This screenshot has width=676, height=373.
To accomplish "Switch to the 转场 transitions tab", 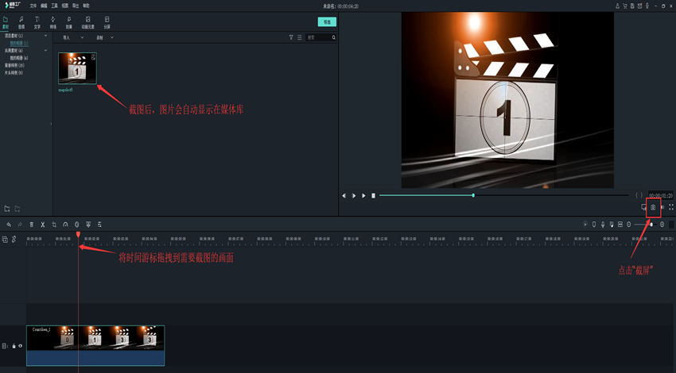I will 53,23.
